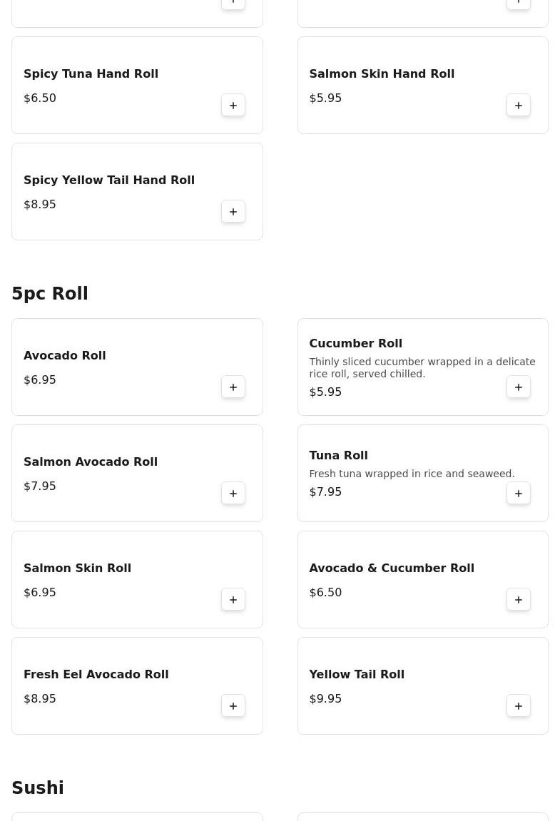Click the $8.95 Spicy Yellow Tail price

tap(40, 205)
